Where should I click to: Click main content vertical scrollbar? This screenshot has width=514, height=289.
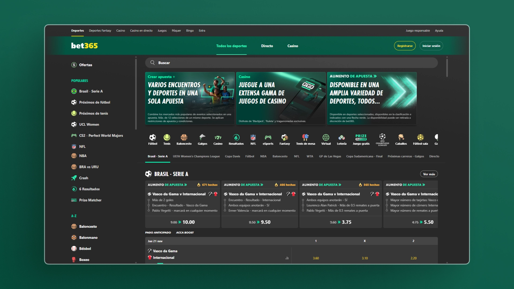(447, 68)
